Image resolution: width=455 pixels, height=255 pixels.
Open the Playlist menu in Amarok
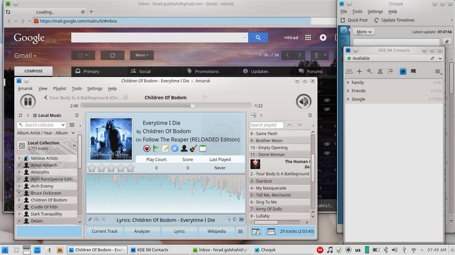(60, 89)
